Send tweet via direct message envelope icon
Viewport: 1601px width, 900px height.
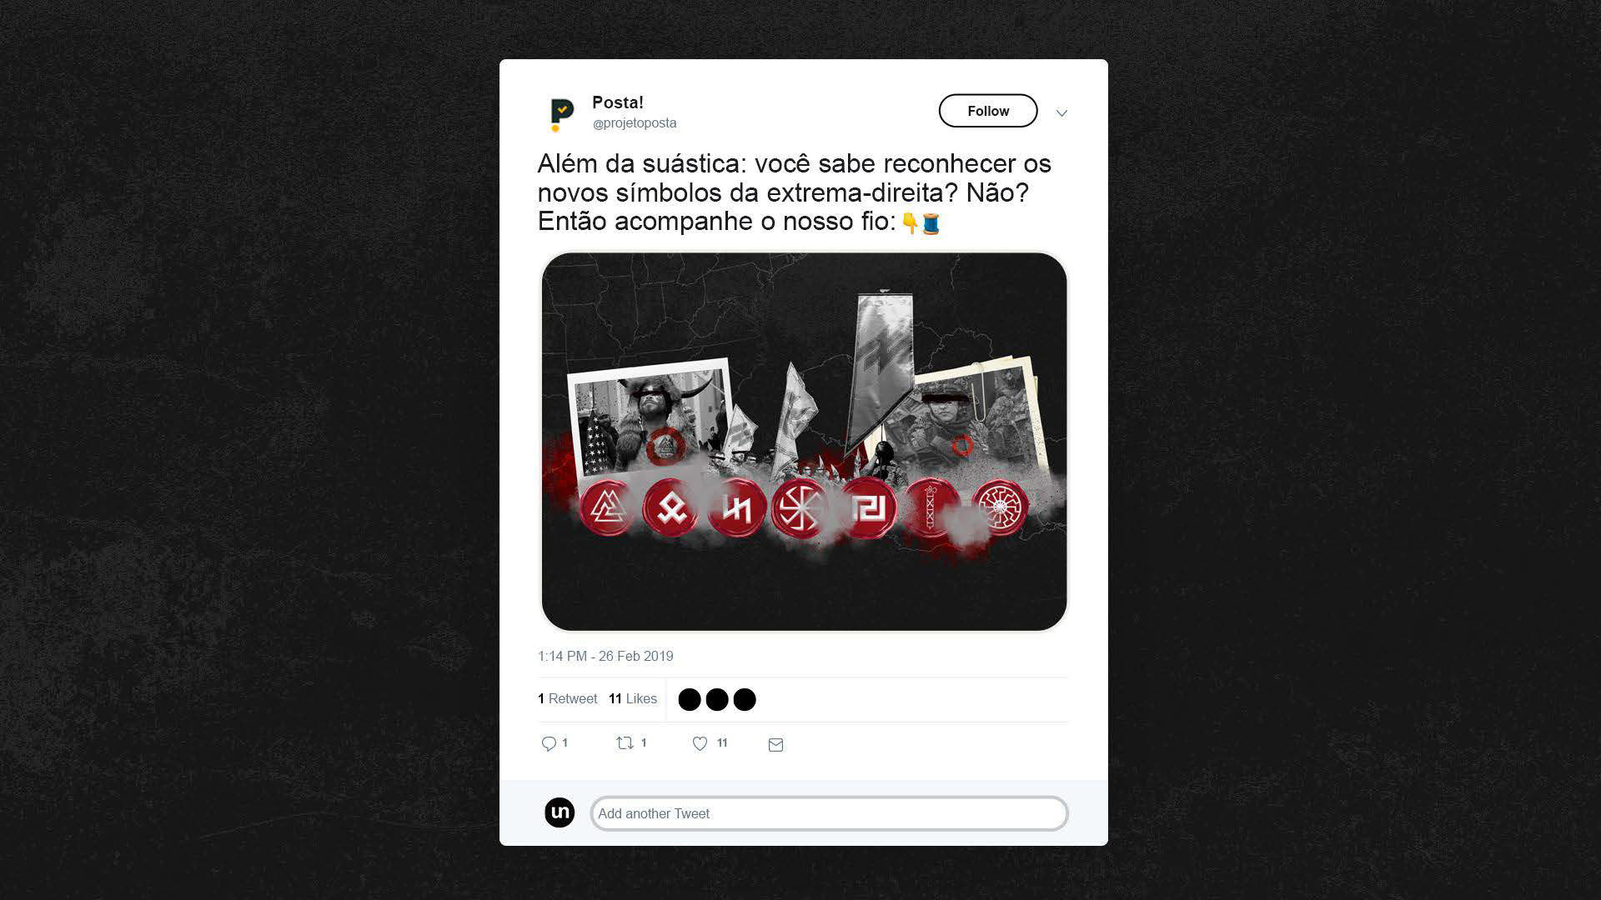pos(775,744)
